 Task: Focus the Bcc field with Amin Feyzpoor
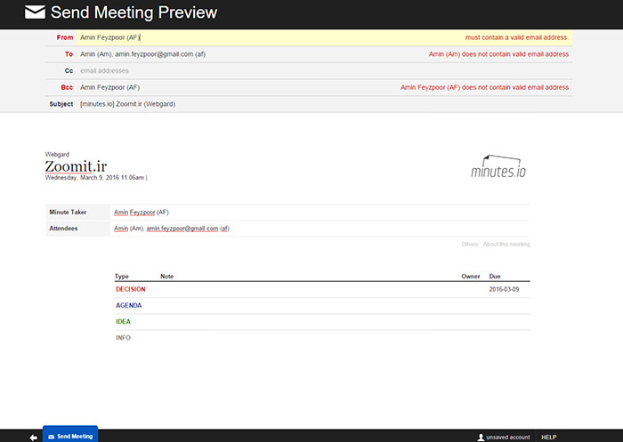click(324, 87)
